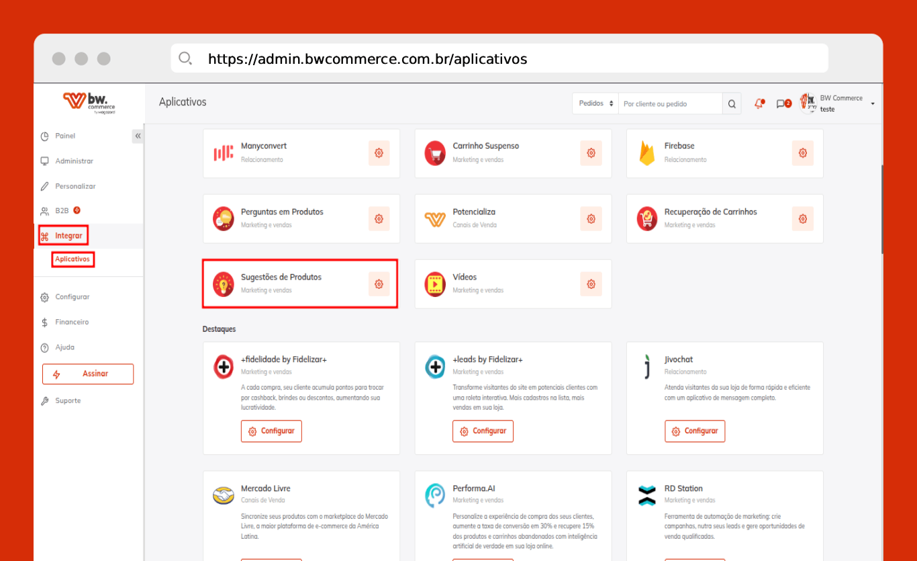Click the Assinar button

pyautogui.click(x=88, y=374)
